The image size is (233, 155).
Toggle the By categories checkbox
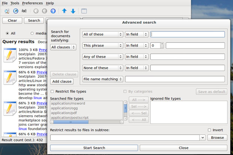[125, 92]
